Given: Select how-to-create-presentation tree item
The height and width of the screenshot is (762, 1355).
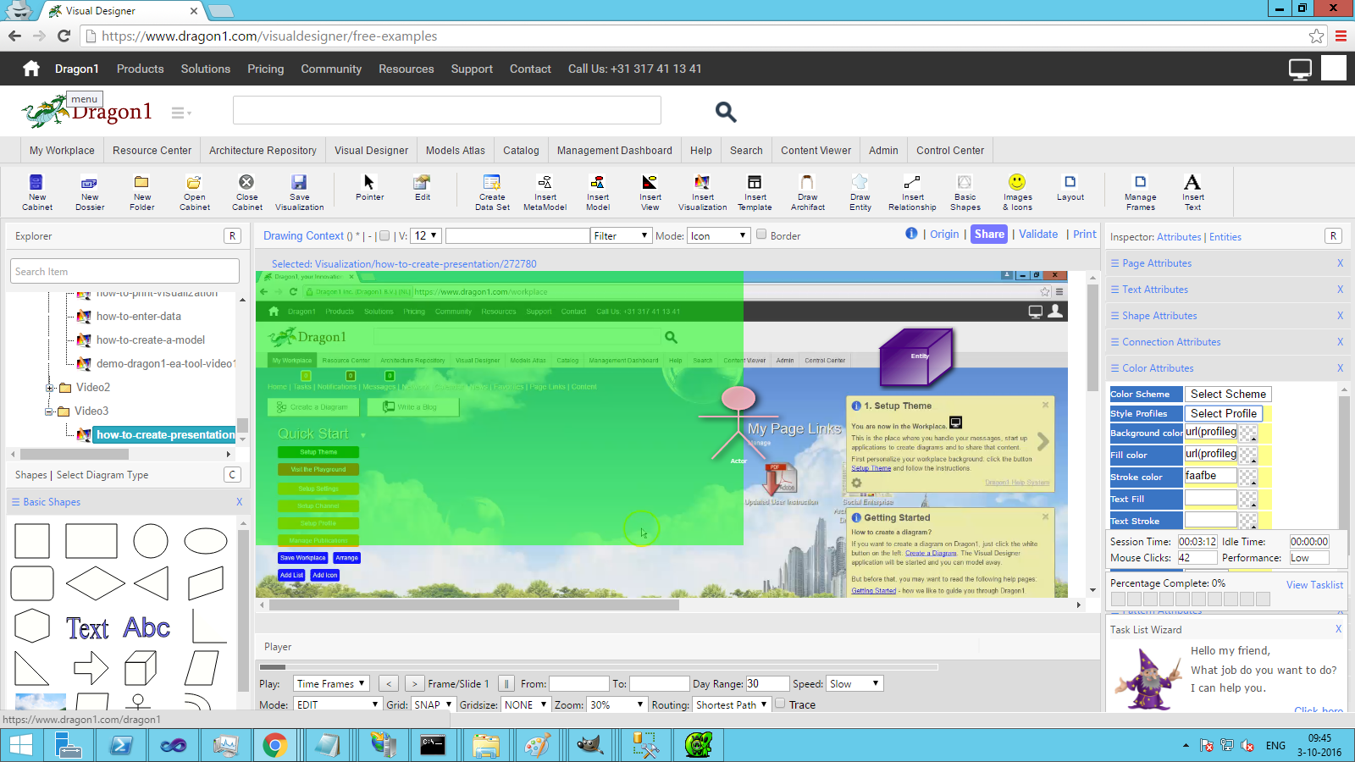Looking at the screenshot, I should (x=166, y=434).
